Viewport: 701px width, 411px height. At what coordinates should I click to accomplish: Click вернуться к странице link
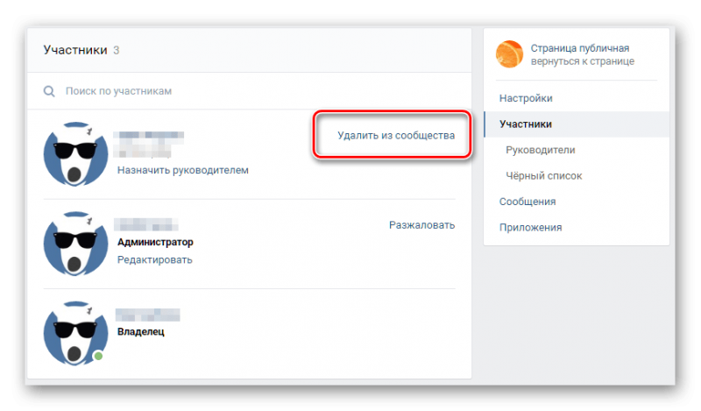pos(582,61)
